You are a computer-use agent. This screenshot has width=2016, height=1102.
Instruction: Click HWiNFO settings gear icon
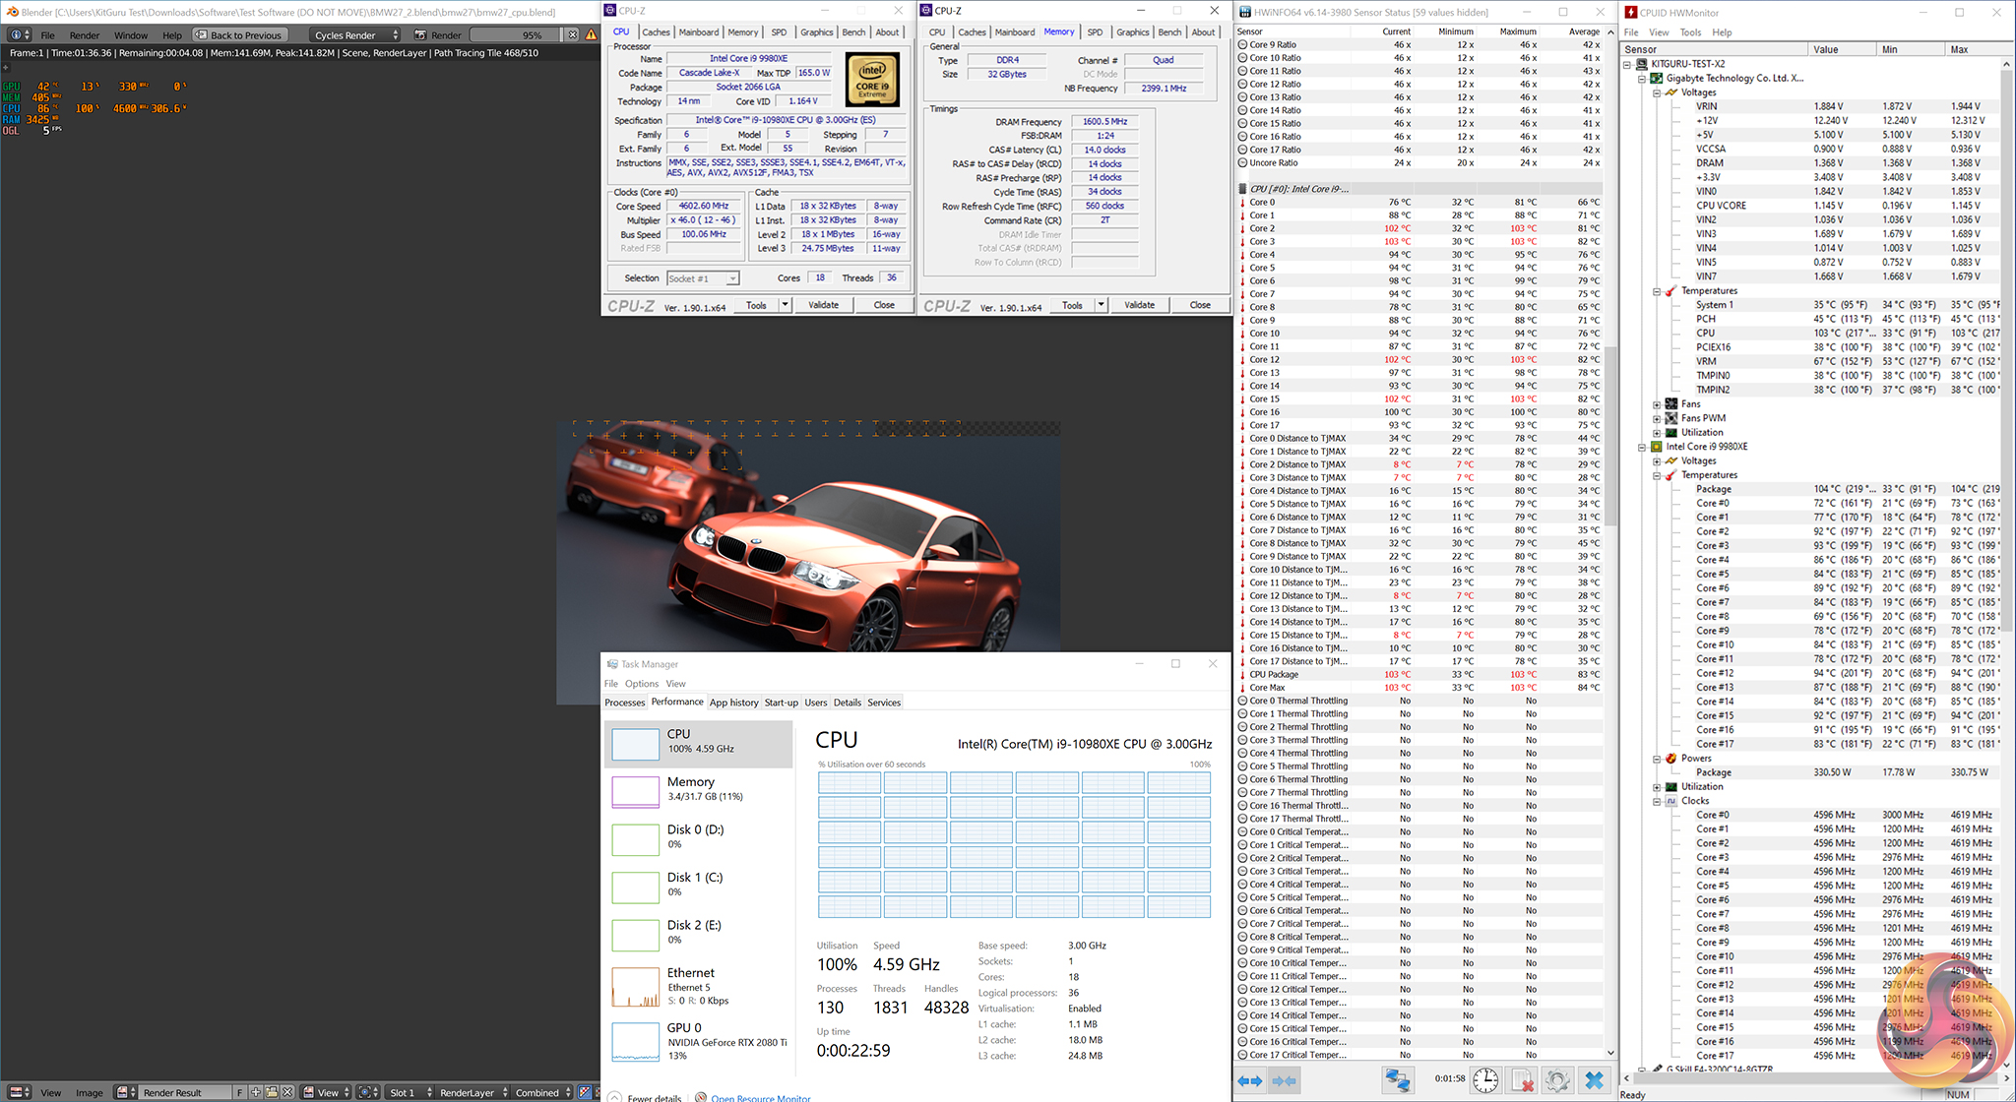point(1556,1080)
